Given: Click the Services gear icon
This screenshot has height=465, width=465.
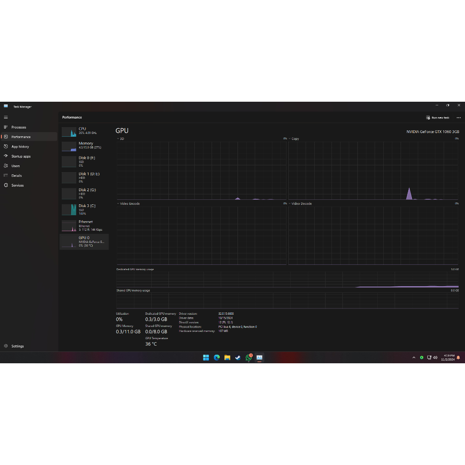Looking at the screenshot, I should (5, 185).
